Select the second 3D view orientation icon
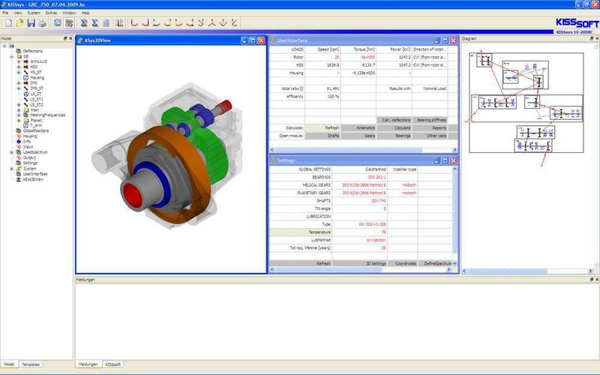 (x=145, y=23)
